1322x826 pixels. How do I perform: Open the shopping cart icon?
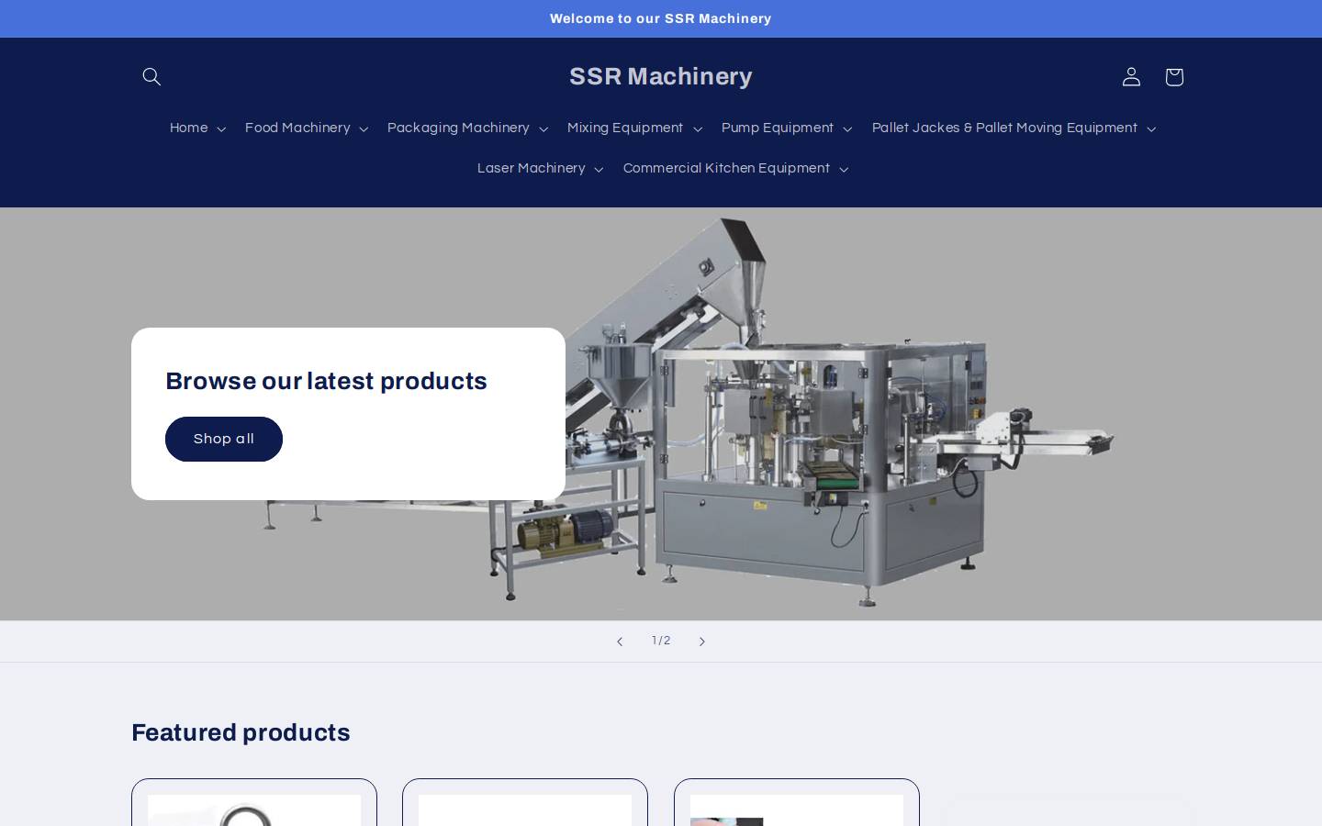[1174, 77]
